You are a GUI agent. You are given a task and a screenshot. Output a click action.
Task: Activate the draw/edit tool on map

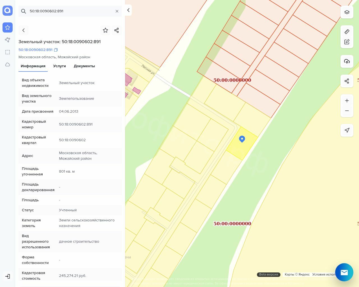[x=347, y=42]
